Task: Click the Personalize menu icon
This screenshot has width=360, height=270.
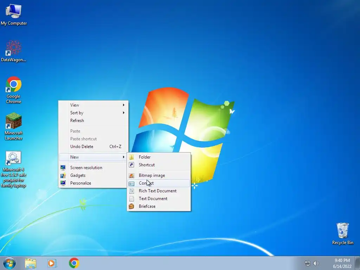Action: (63, 183)
